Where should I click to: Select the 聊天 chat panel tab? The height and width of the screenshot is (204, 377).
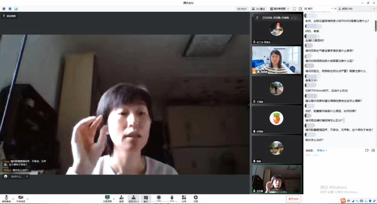(x=310, y=8)
